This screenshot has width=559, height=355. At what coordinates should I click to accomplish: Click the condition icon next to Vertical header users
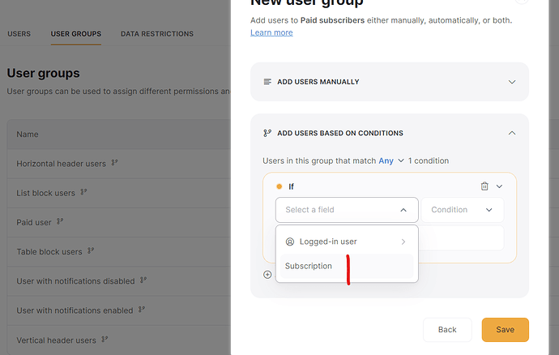pyautogui.click(x=105, y=339)
